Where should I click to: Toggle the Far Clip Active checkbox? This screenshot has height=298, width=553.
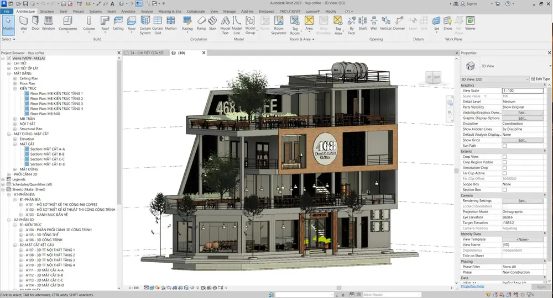click(x=505, y=173)
